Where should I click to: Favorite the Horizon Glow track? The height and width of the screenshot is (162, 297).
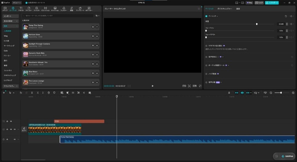coord(93,36)
